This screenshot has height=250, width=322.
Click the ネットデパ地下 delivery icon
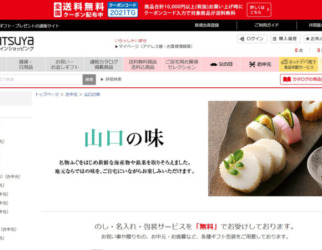click(284, 62)
